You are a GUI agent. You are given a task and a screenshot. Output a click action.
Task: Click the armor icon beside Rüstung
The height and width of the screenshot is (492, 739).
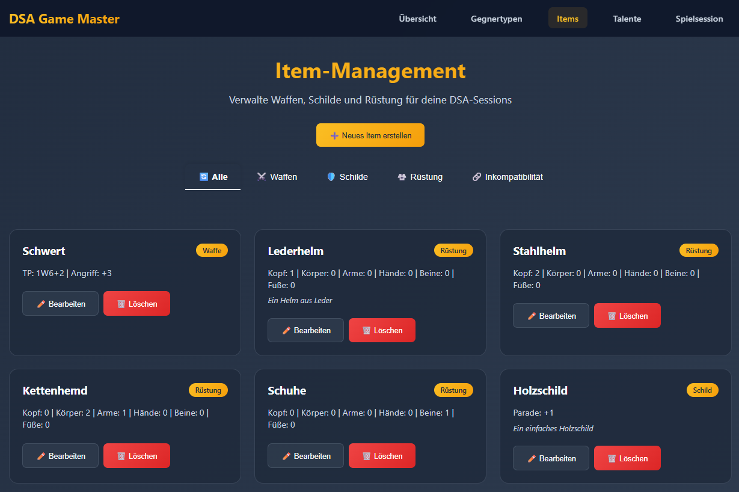402,177
